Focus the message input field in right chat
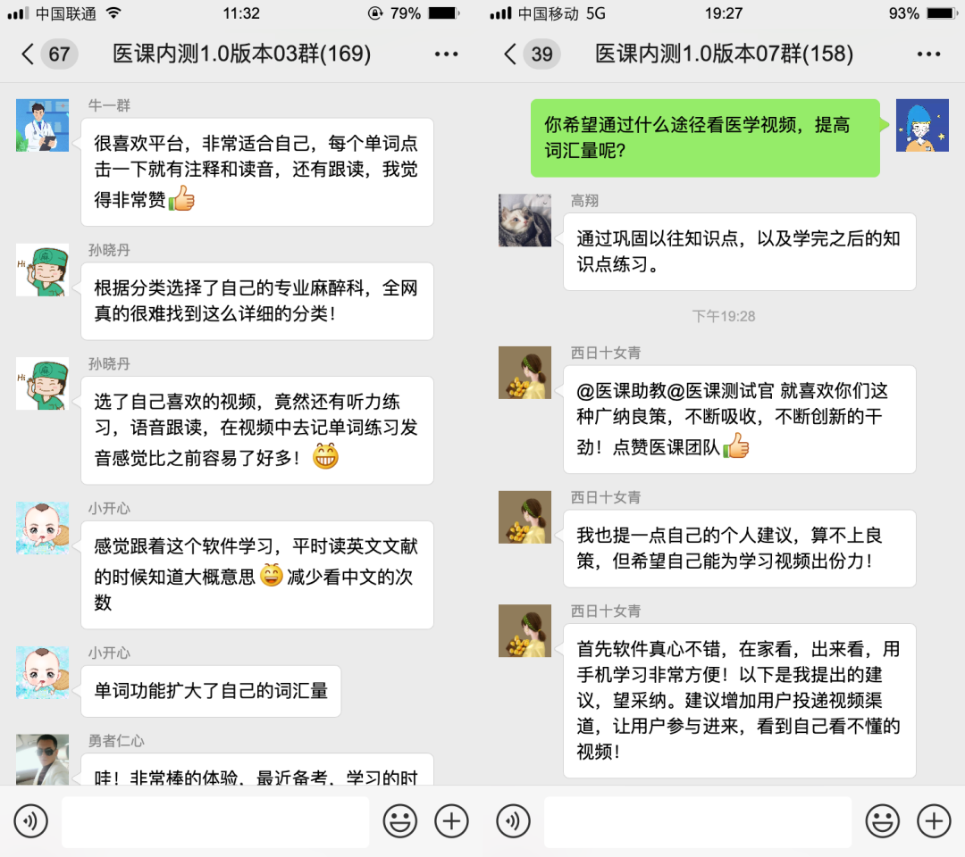965x857 pixels. 698,821
